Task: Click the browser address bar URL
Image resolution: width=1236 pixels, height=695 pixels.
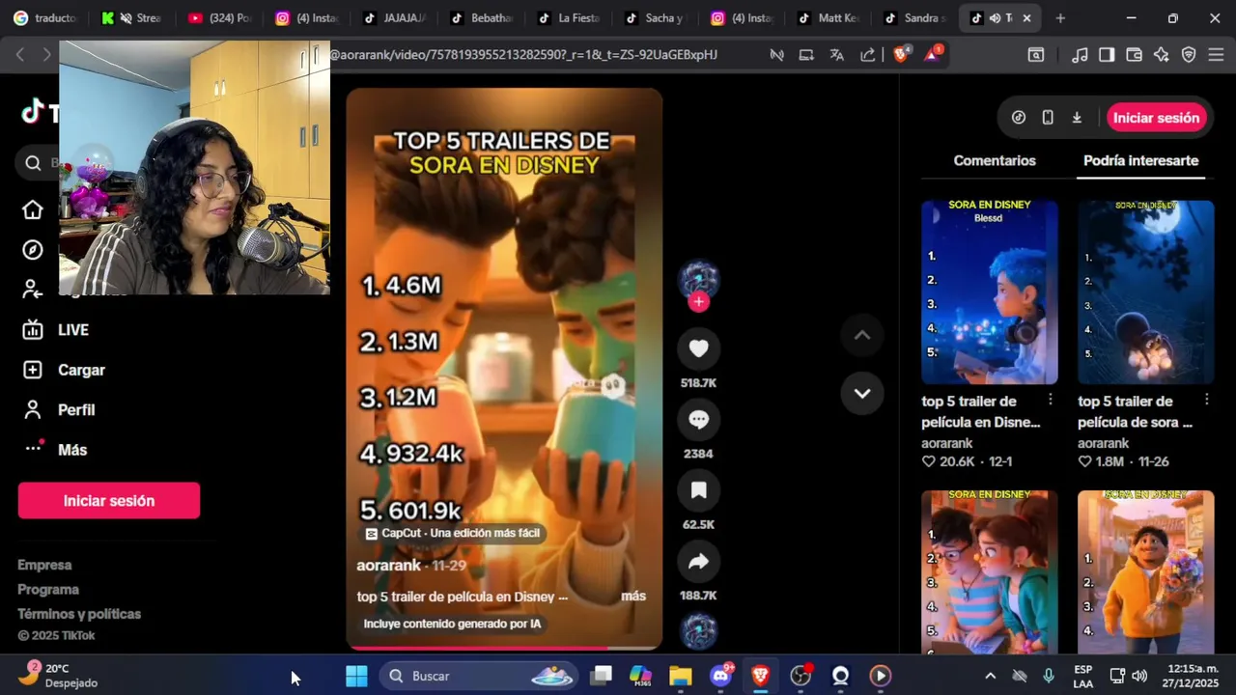Action: [523, 55]
